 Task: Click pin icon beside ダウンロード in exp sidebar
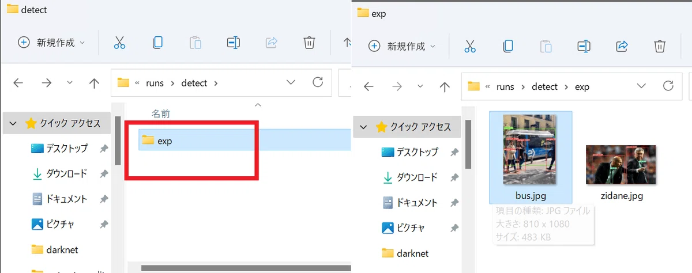point(454,177)
